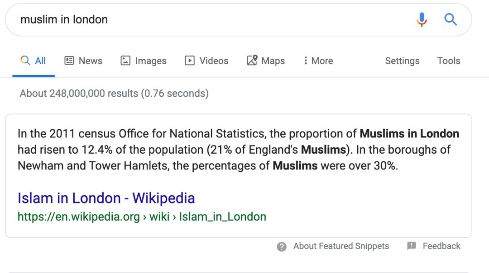Click the News tab newspaper icon
The height and width of the screenshot is (273, 489).
coord(69,61)
